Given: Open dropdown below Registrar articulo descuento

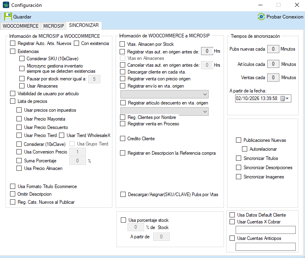Looking at the screenshot, I should pyautogui.click(x=165, y=111).
